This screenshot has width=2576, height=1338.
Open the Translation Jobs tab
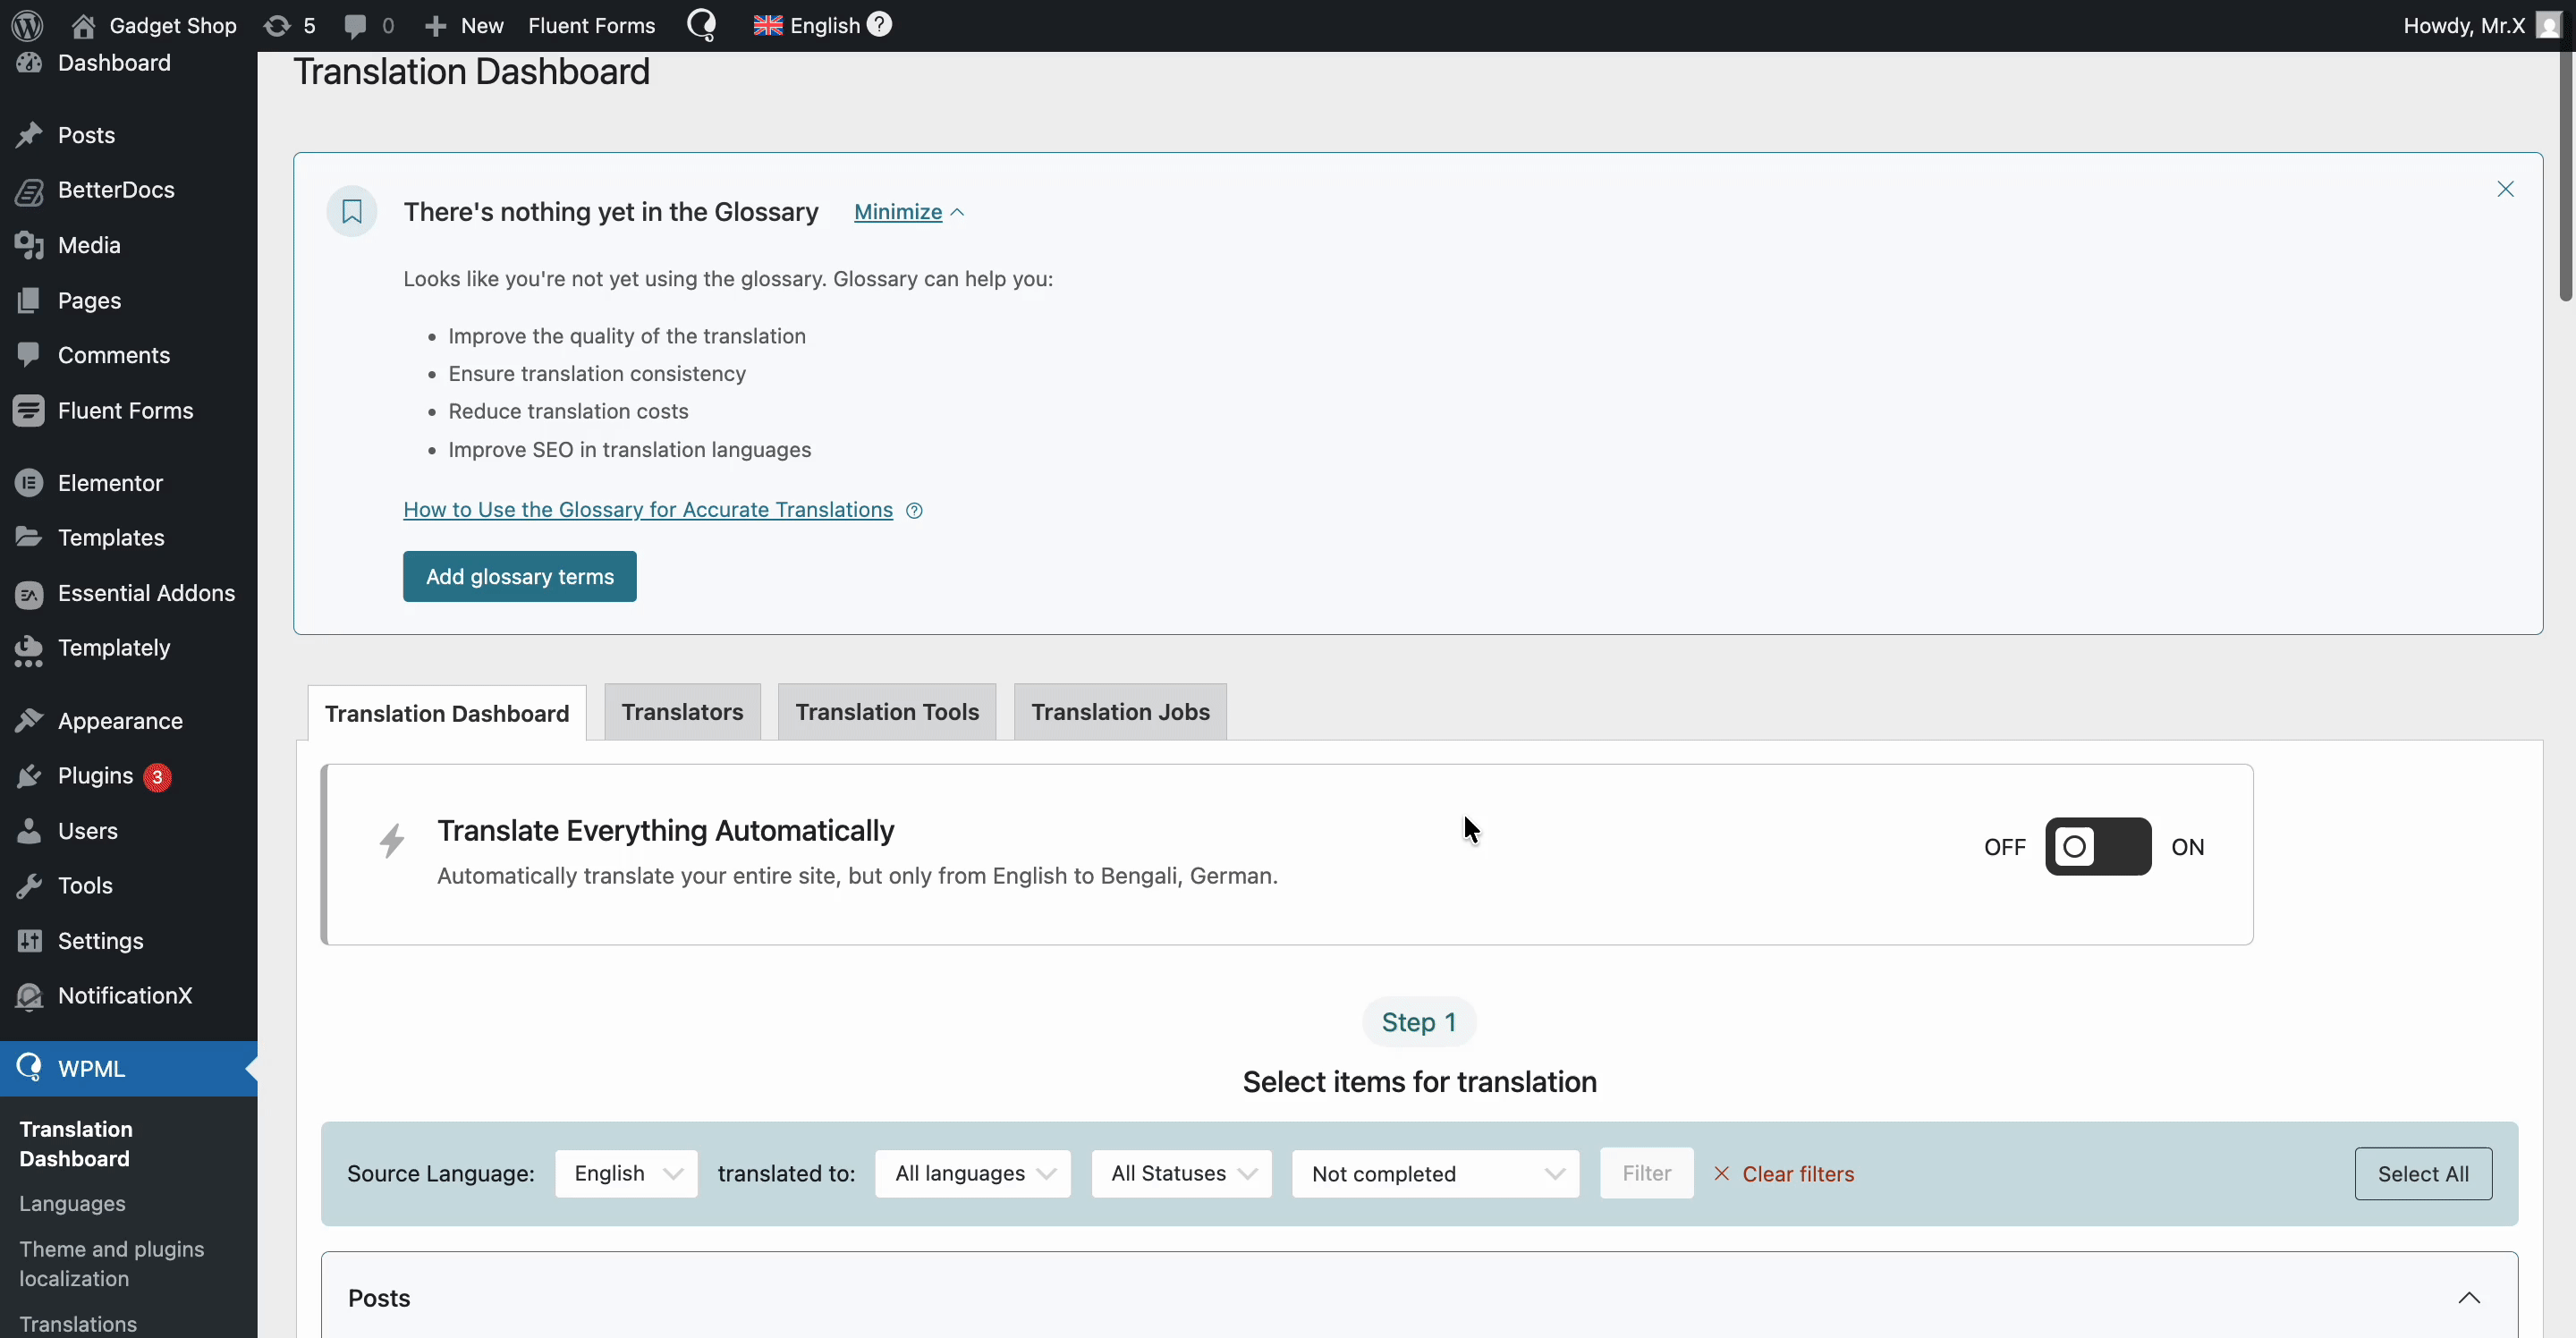1119,711
